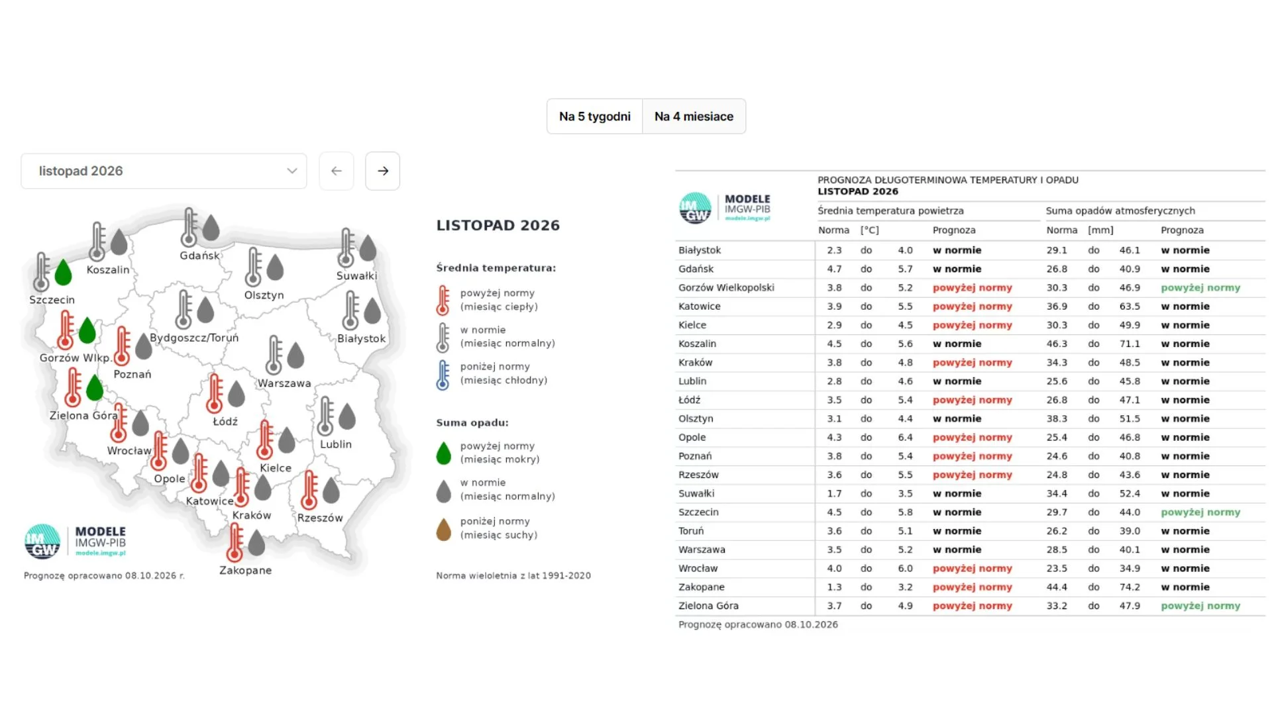Click the blue thermometer legend icon

[443, 375]
